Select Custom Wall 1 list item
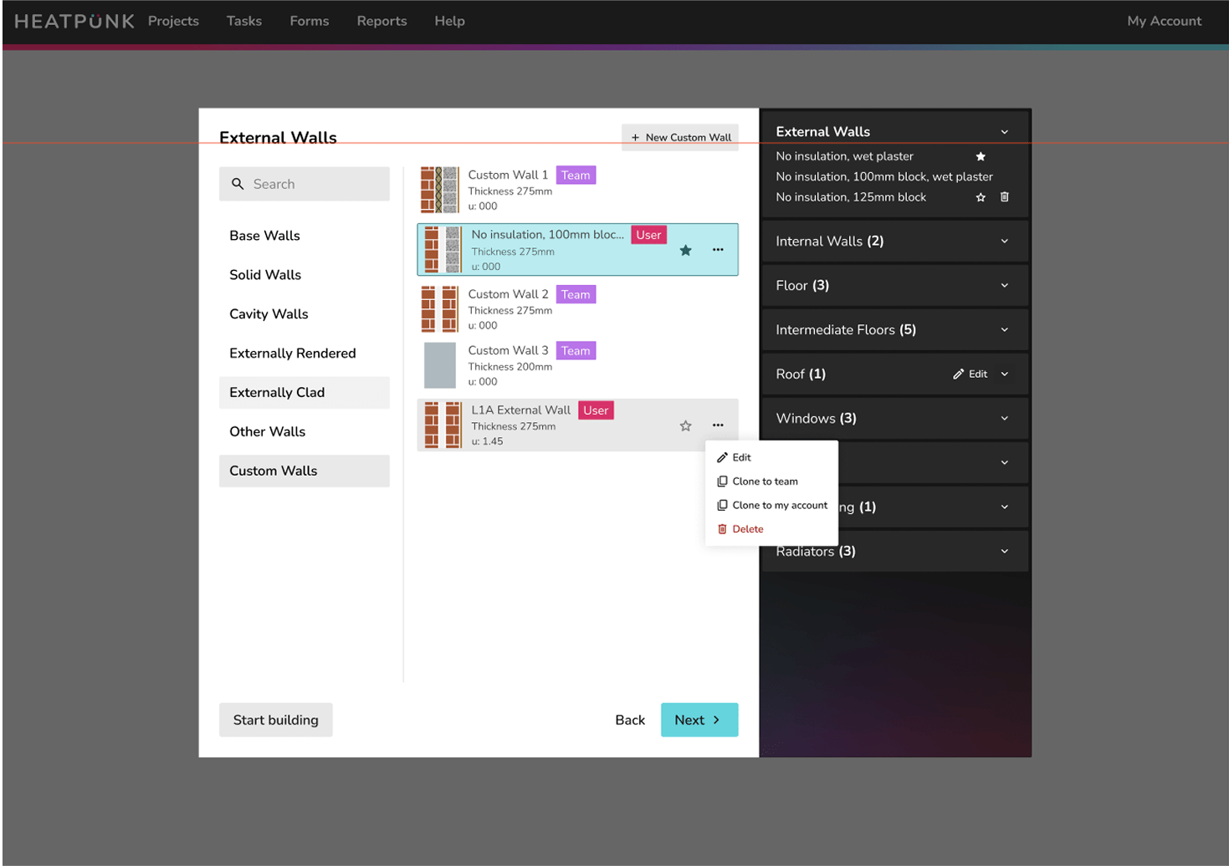This screenshot has height=866, width=1229. click(x=577, y=190)
